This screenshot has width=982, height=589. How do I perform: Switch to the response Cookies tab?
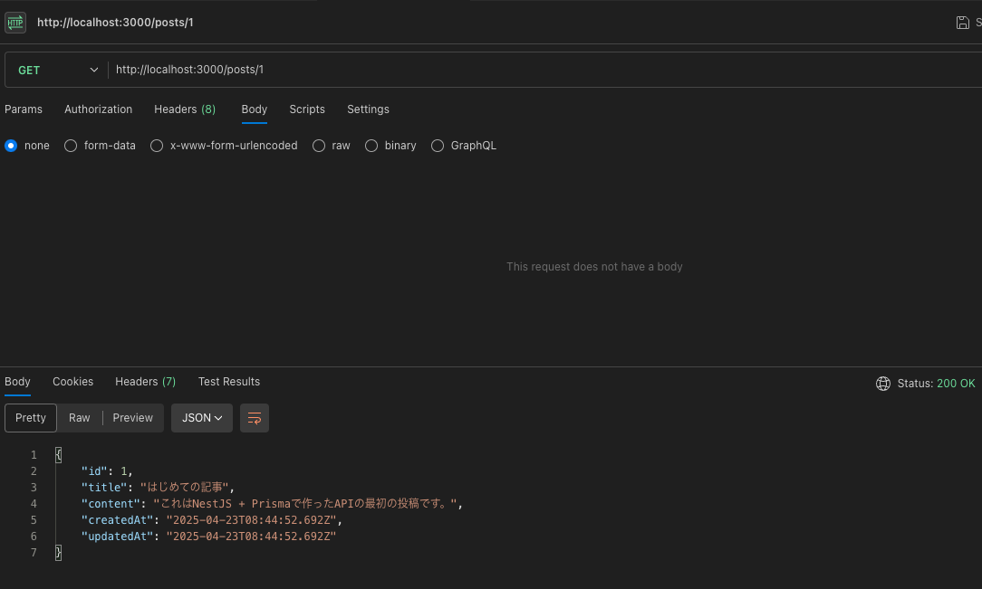72,382
